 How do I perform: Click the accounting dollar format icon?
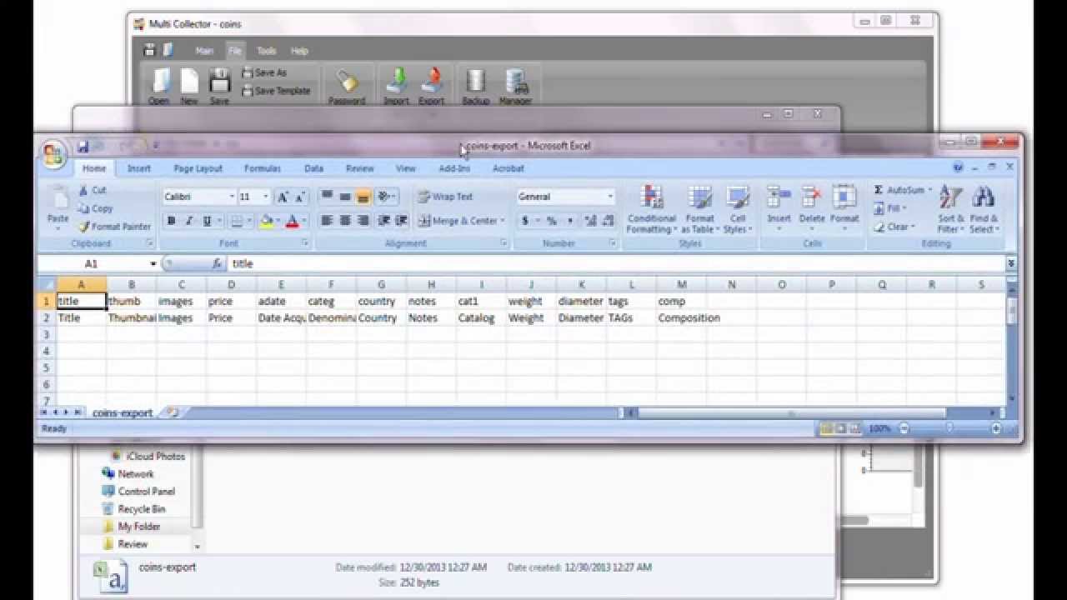point(525,221)
